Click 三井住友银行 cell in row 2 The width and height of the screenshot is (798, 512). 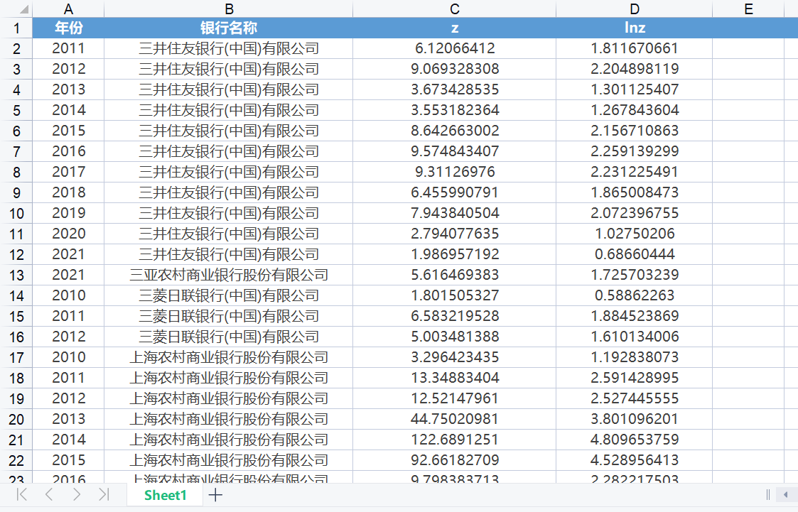click(x=229, y=48)
